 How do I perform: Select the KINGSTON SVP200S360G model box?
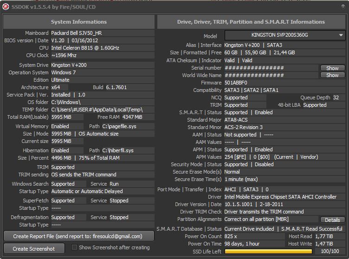(x=284, y=35)
